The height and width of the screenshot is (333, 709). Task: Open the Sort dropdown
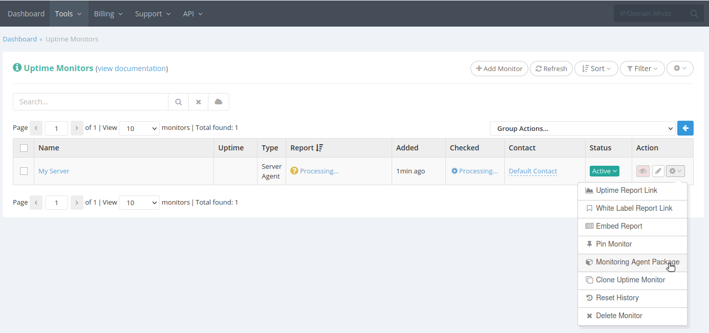(x=596, y=69)
